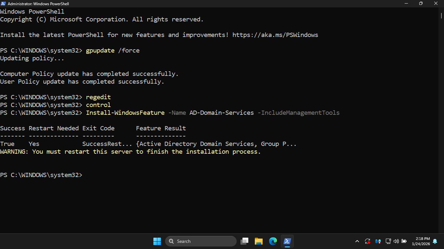Click the PowerShell icon in the title bar
The image size is (444, 249).
[x=3, y=4]
